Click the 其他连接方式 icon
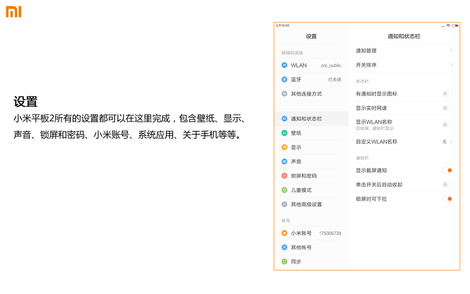 (285, 94)
